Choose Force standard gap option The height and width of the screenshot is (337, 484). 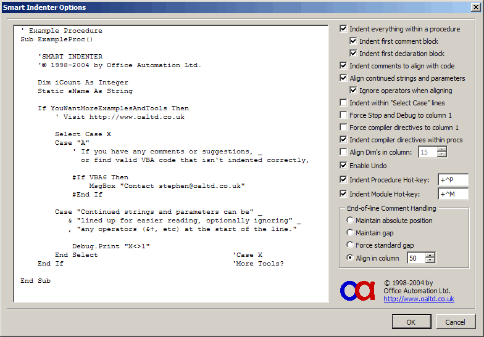pyautogui.click(x=349, y=245)
